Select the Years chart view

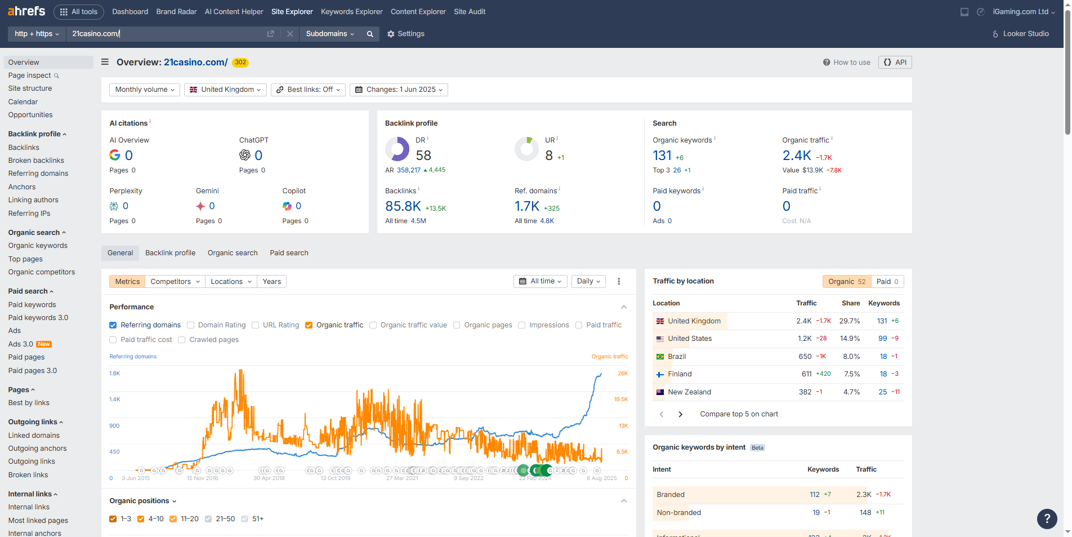pos(272,282)
